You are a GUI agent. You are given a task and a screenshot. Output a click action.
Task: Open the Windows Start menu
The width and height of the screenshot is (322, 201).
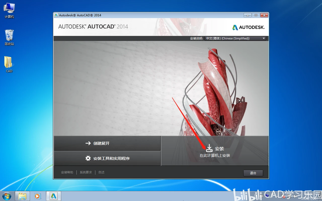tap(6, 196)
